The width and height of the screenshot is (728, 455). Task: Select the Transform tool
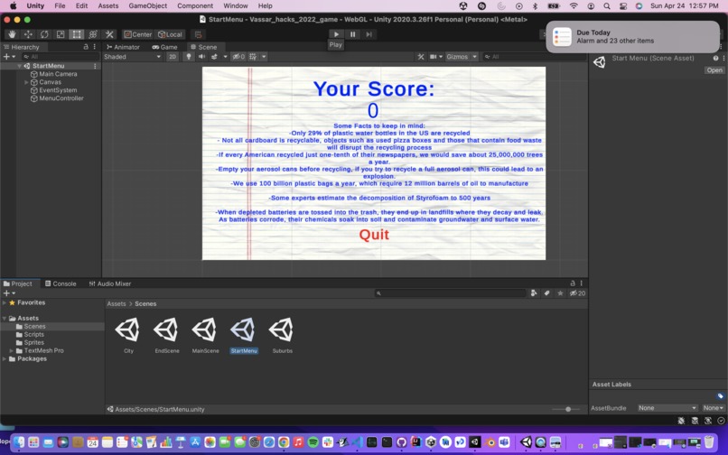tap(93, 34)
